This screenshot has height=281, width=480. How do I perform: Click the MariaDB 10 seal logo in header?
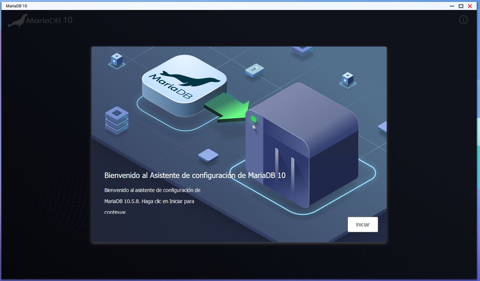(x=17, y=21)
